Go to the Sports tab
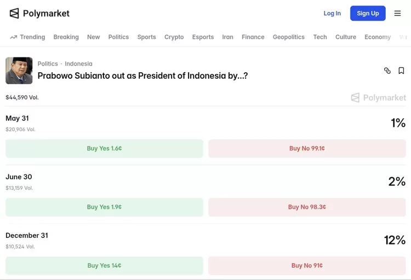This screenshot has width=411, height=280. tap(146, 37)
